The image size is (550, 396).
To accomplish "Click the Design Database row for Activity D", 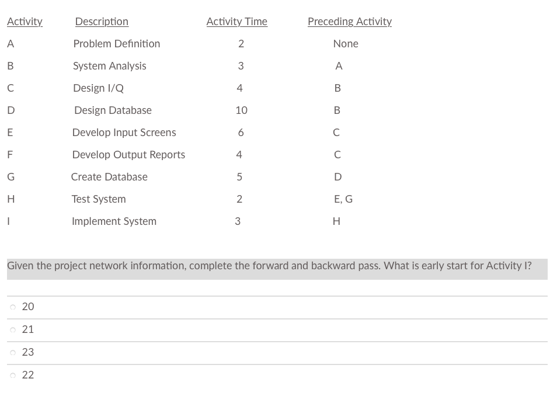I will tap(112, 110).
